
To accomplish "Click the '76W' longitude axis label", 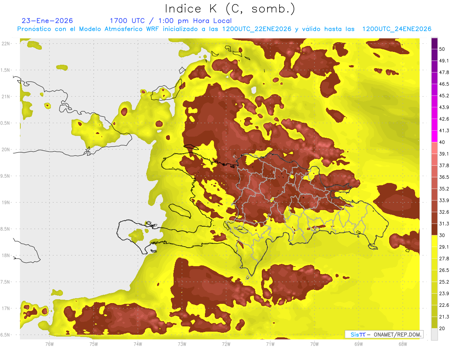I will coord(49,344).
